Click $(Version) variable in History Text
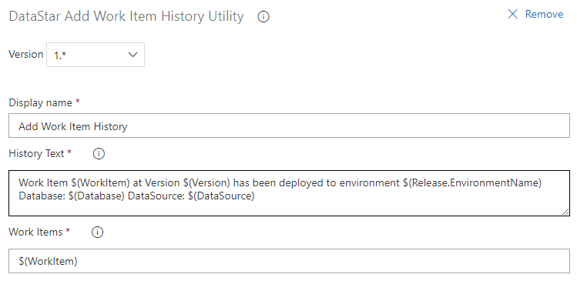This screenshot has width=577, height=281. pos(206,182)
